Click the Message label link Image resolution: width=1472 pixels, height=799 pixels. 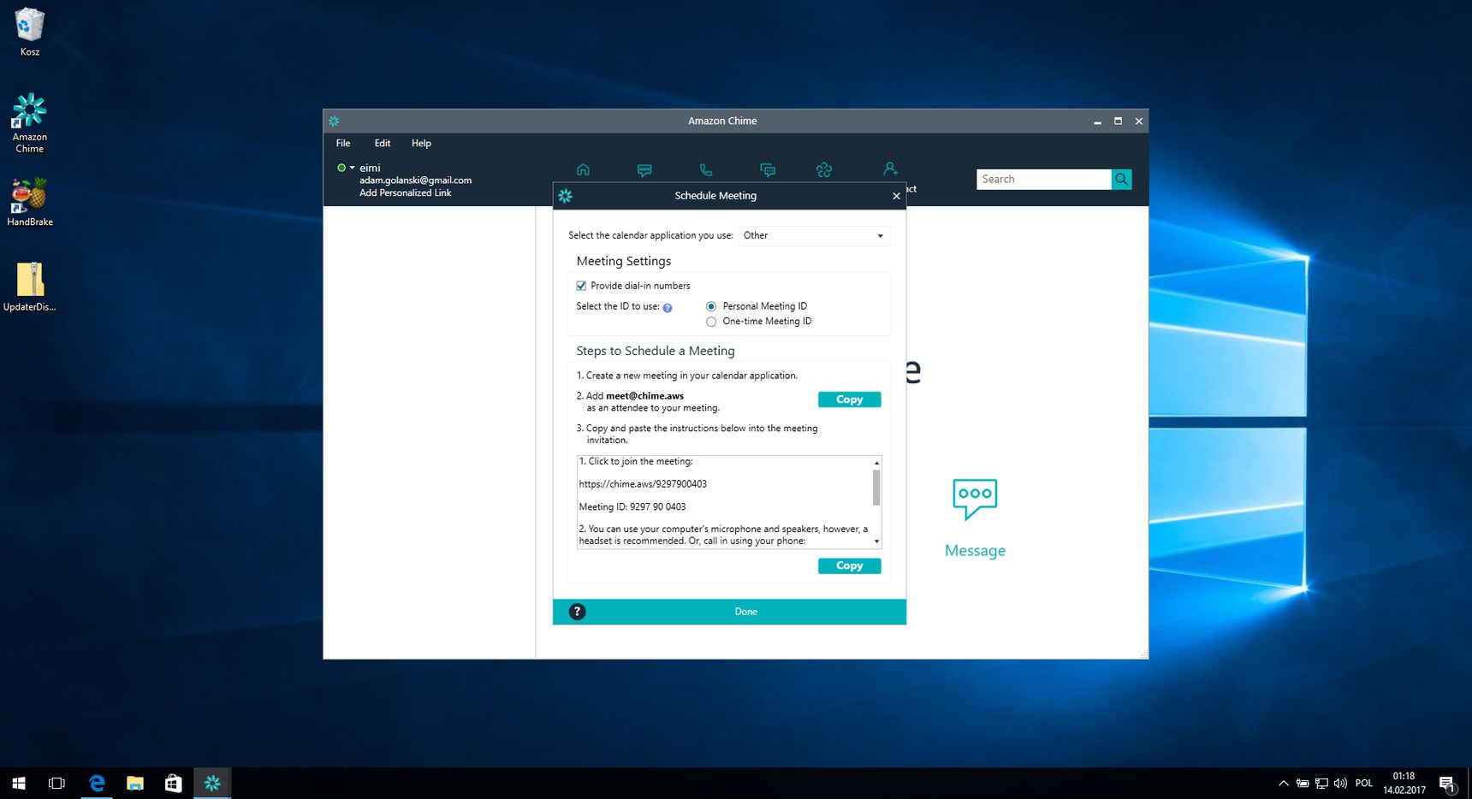[x=975, y=551]
